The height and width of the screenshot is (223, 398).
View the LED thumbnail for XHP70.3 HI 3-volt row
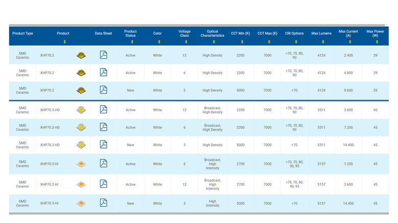[x=81, y=203]
